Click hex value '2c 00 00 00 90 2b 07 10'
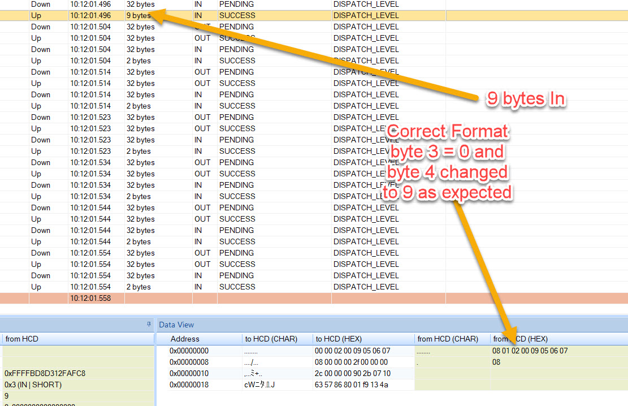 coord(353,373)
